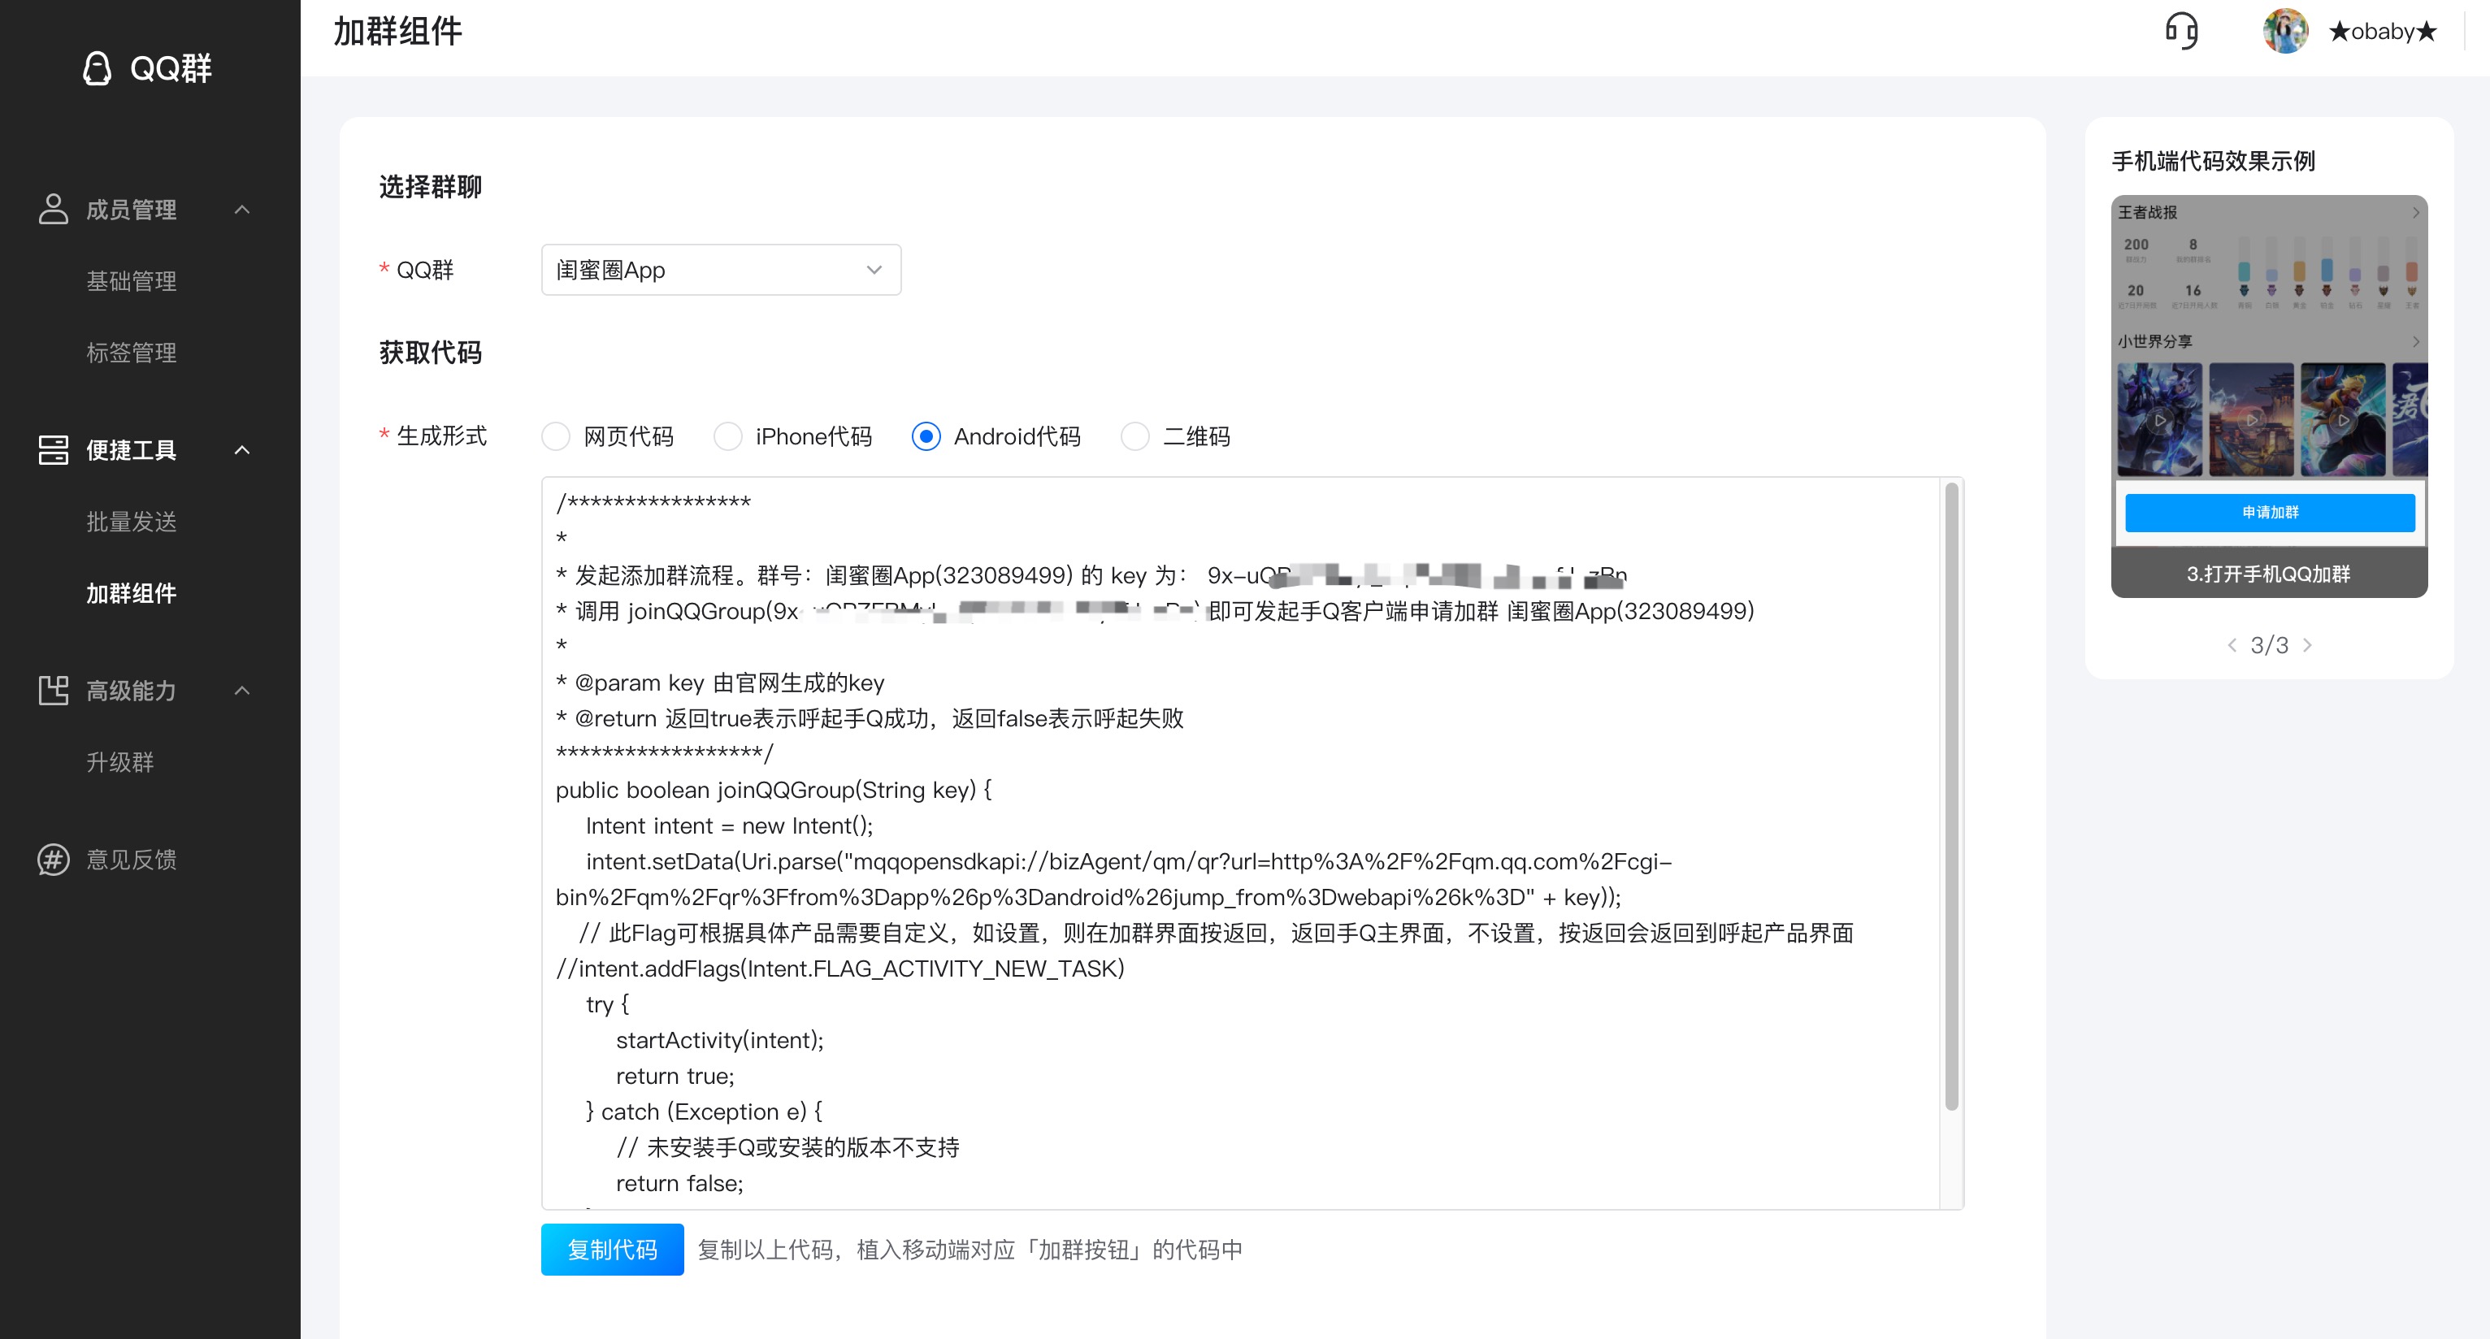Collapse the 高级能力 section chevron
The image size is (2490, 1339).
243,690
